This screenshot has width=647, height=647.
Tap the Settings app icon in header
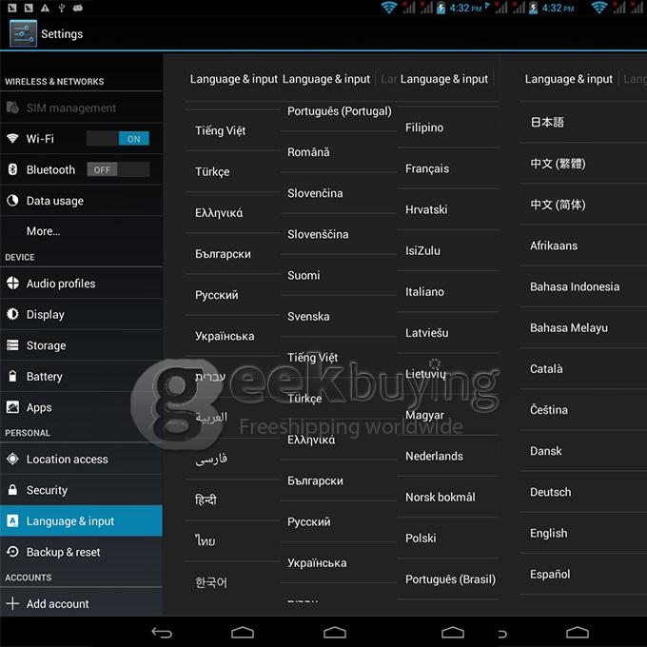(23, 33)
